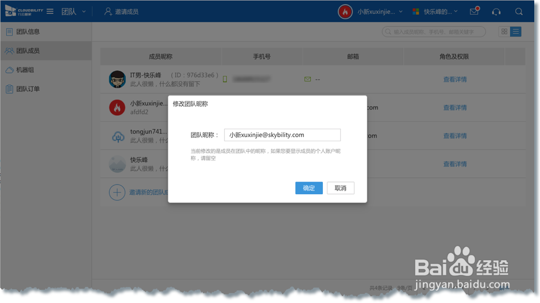Click the 邀请成员 invite member button
Screen dimensions: 540x303
(121, 11)
